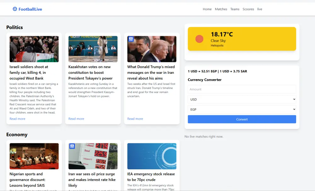This screenshot has width=315, height=191.
Task: Click the live nav link
Action: (260, 9)
